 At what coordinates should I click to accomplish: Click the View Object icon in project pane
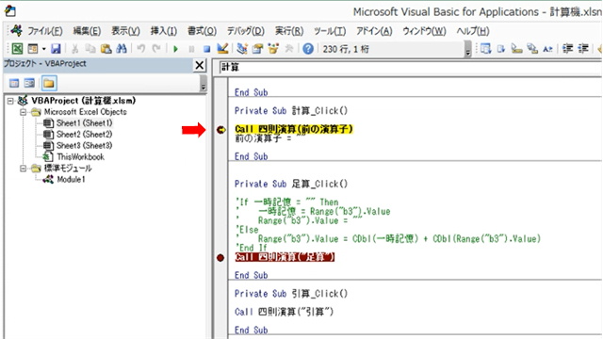click(29, 83)
